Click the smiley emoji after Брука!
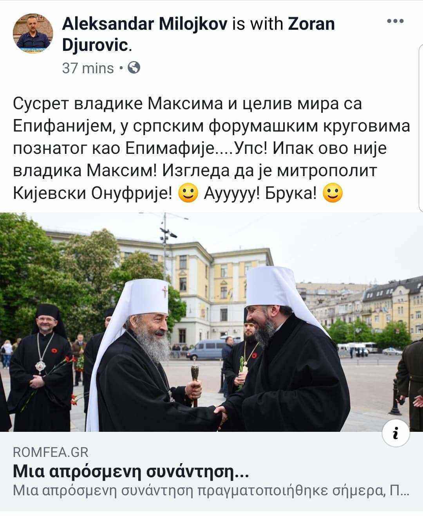Viewport: 423px width, 516px height. [333, 193]
